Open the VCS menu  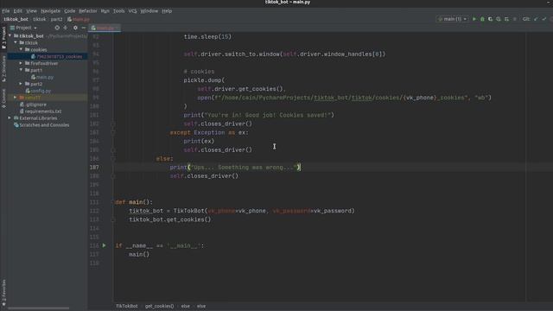pos(132,11)
